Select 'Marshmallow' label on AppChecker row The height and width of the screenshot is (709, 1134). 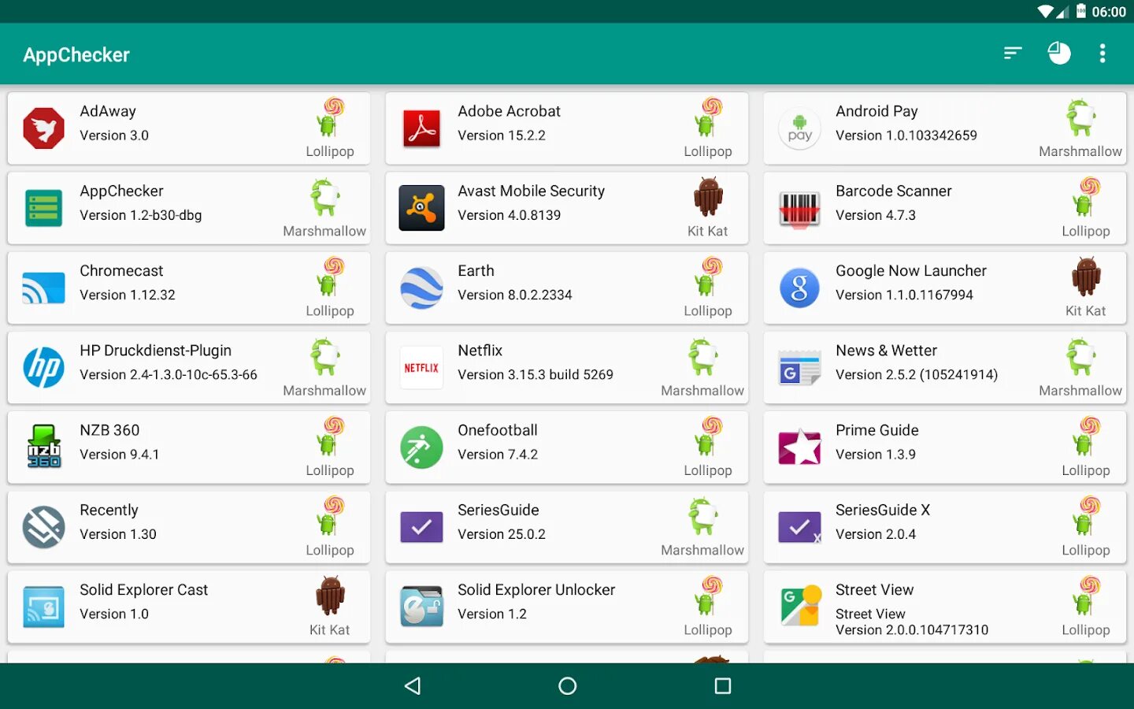click(x=324, y=231)
